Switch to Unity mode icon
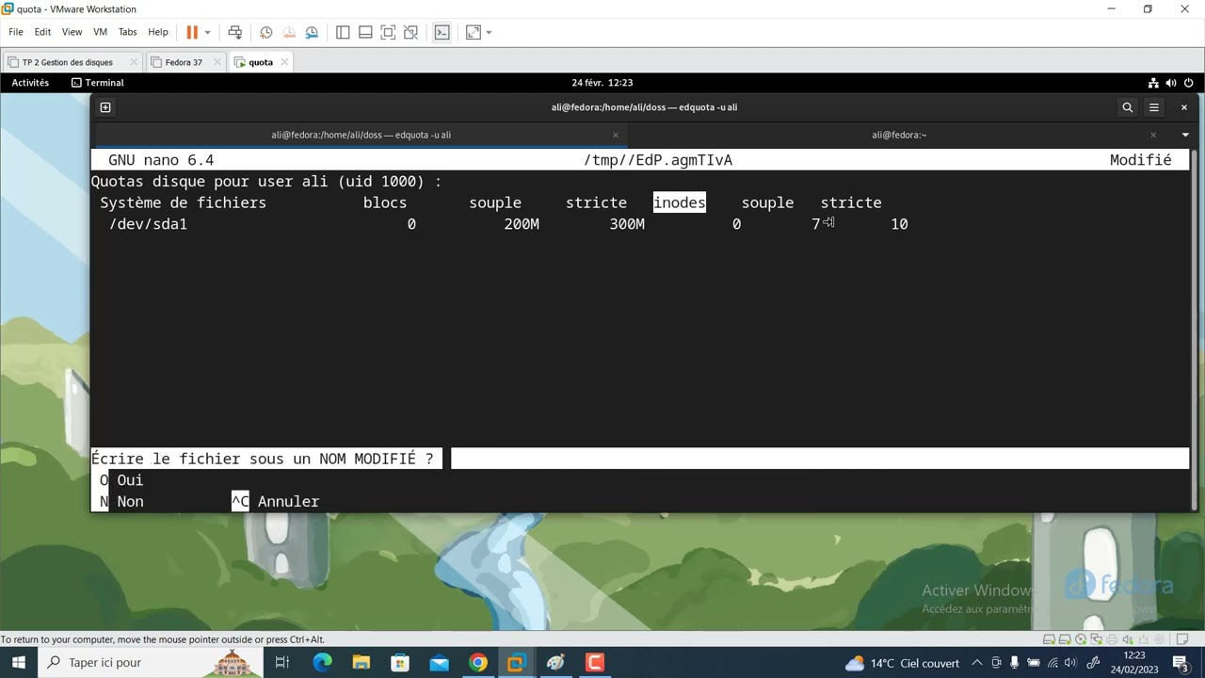 point(410,32)
